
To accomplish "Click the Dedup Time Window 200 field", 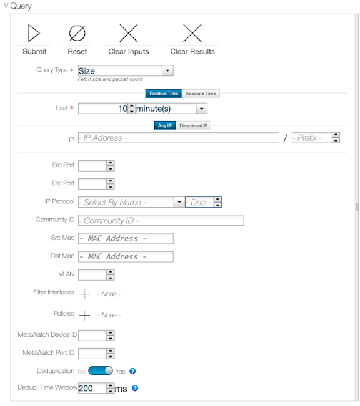I will tap(92, 388).
